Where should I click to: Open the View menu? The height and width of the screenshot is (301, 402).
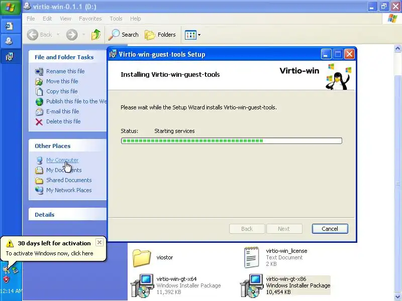[65, 19]
